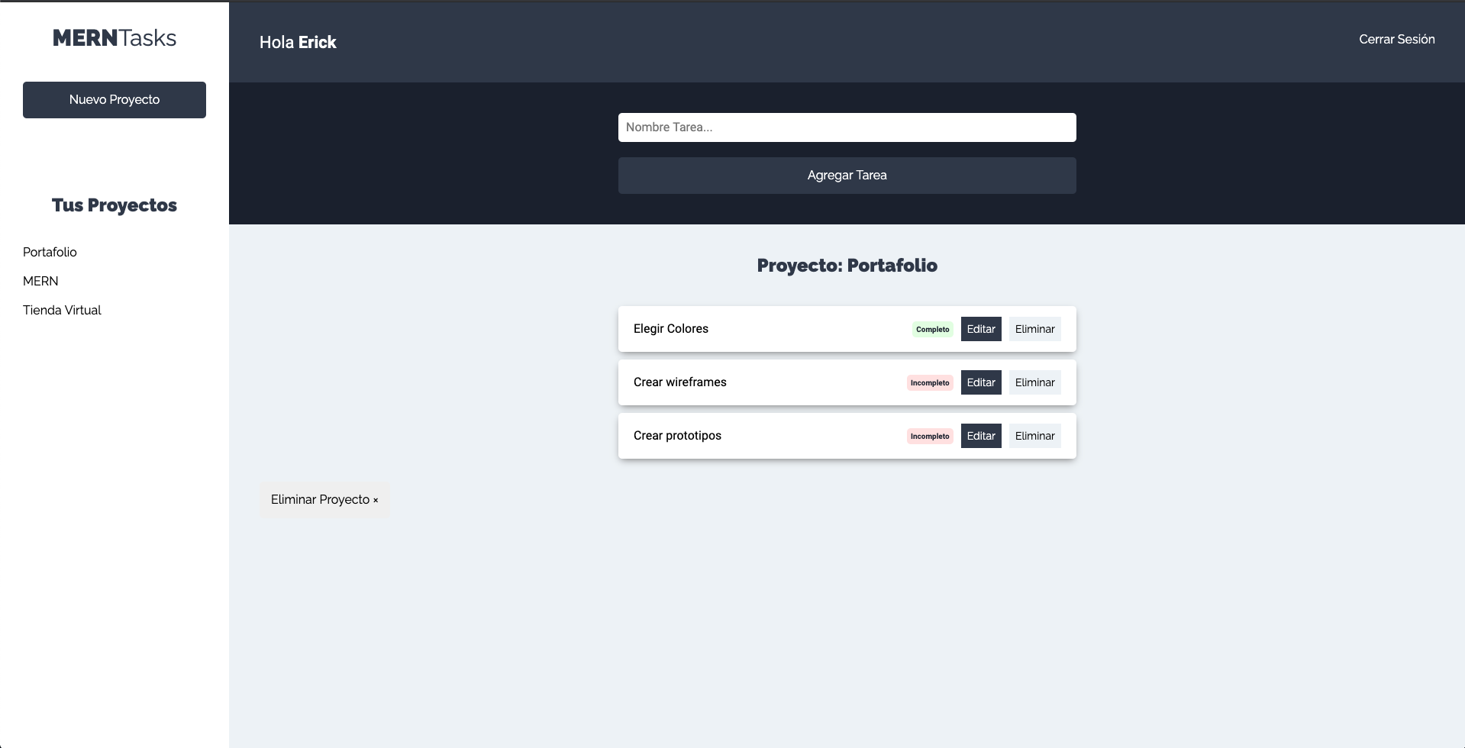Edit the Crear prototipos task
Image resolution: width=1465 pixels, height=748 pixels.
pos(981,436)
